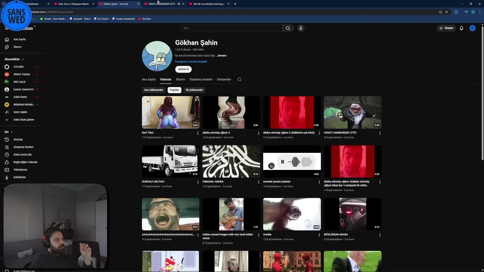Search within the channel using magnifier icon

(x=239, y=79)
